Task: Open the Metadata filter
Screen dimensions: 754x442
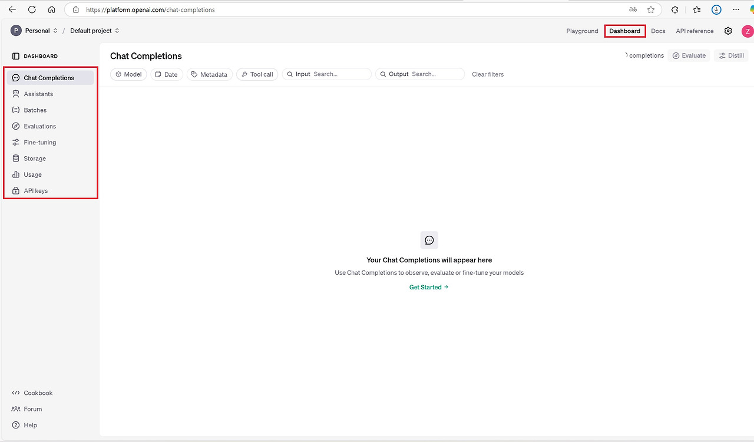Action: tap(210, 74)
